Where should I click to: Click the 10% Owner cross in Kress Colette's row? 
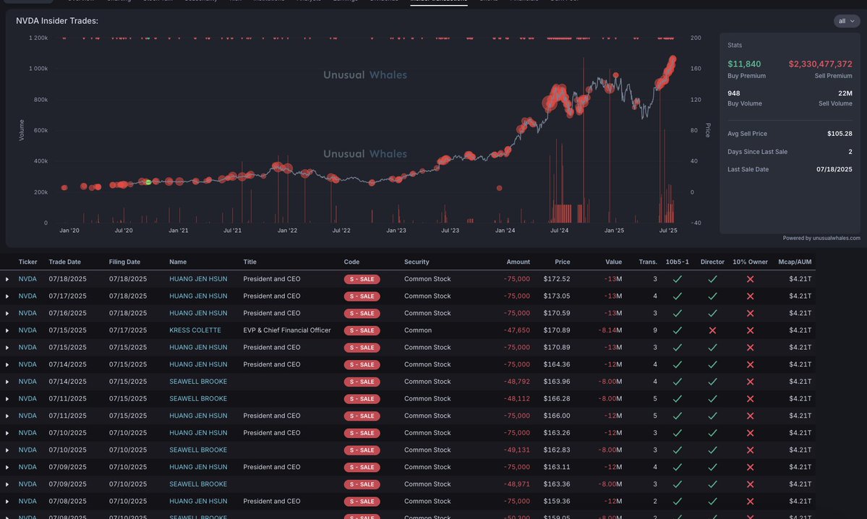(751, 330)
